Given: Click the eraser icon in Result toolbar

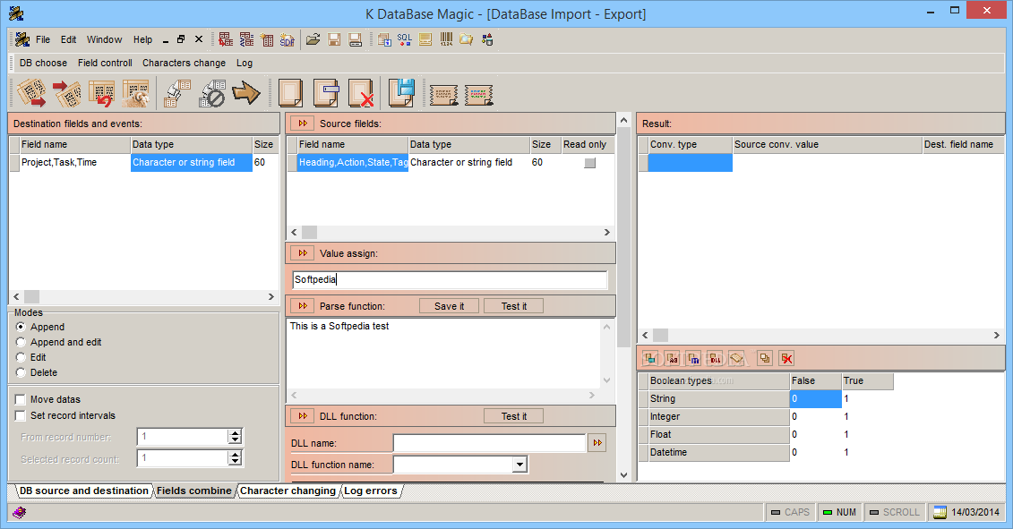Looking at the screenshot, I should tap(736, 358).
